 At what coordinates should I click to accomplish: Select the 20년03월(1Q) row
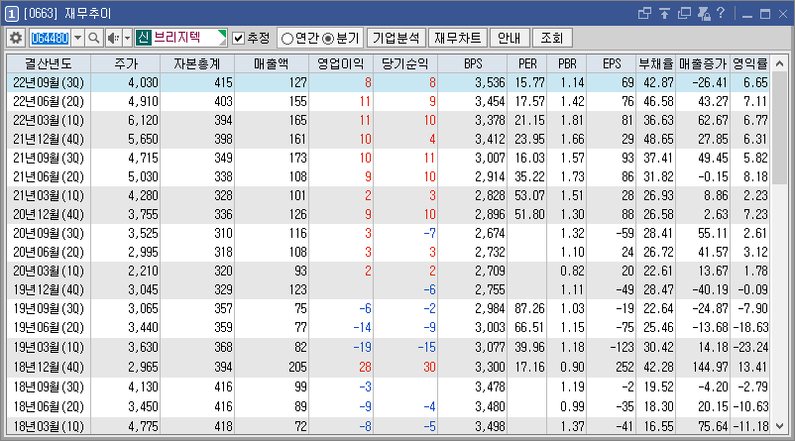pyautogui.click(x=388, y=271)
